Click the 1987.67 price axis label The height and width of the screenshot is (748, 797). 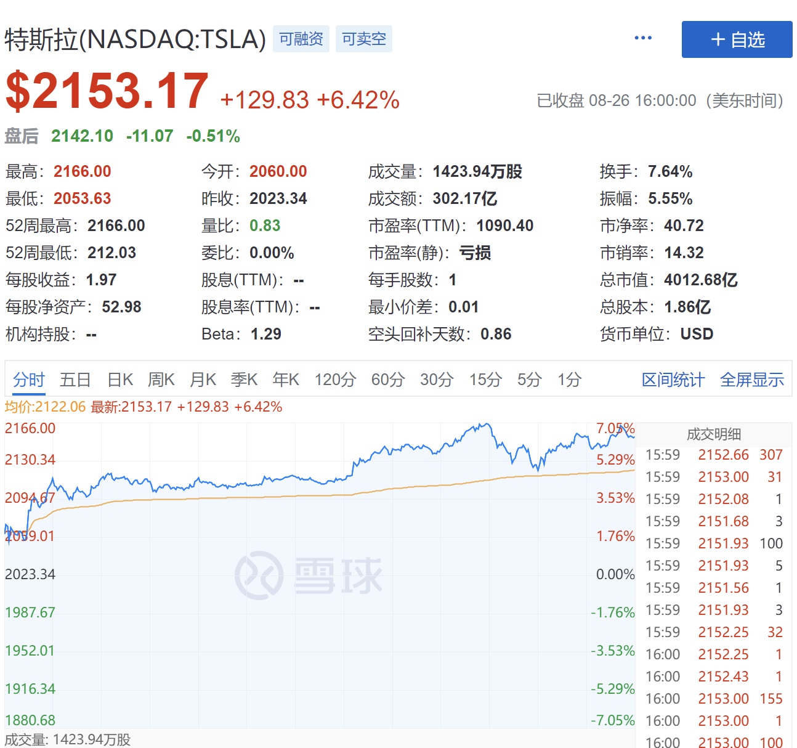point(30,612)
